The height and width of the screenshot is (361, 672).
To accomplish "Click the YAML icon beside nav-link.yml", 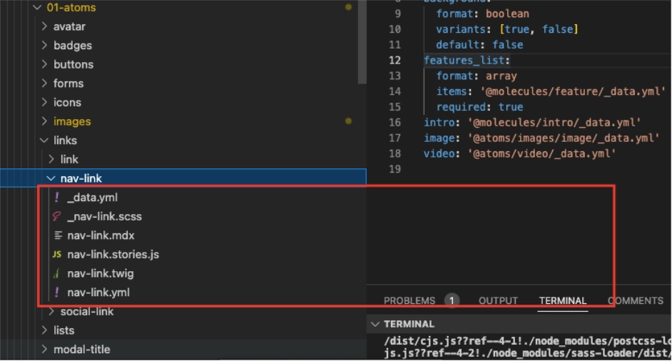I will point(56,292).
